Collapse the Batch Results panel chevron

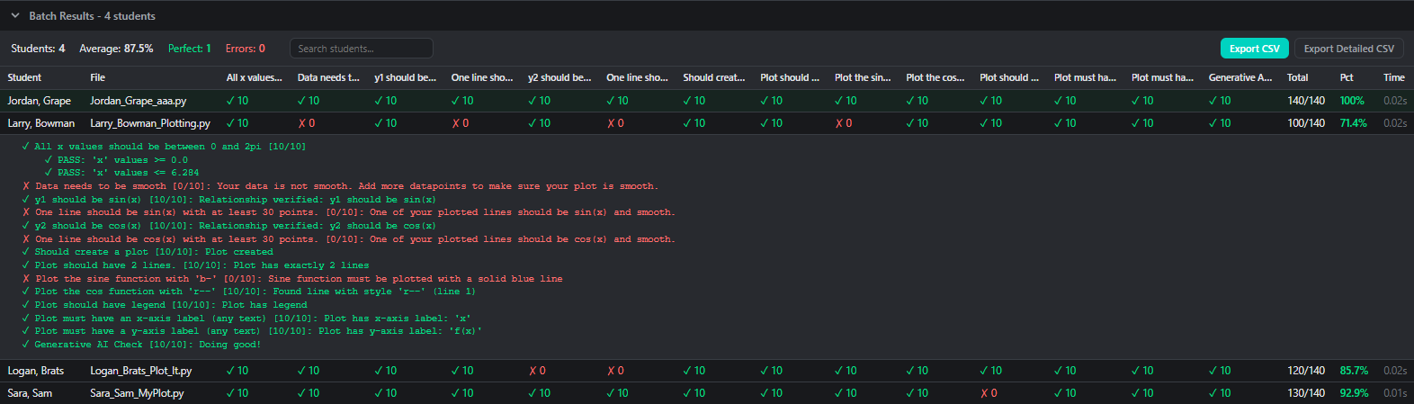15,16
